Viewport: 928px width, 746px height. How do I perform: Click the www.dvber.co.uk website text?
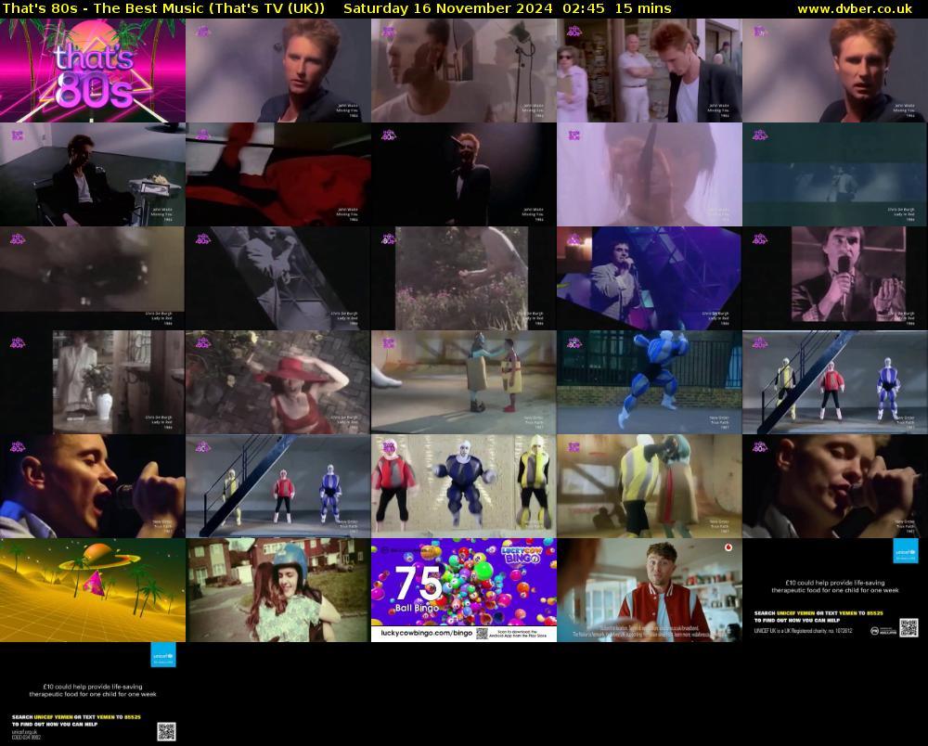(x=855, y=8)
